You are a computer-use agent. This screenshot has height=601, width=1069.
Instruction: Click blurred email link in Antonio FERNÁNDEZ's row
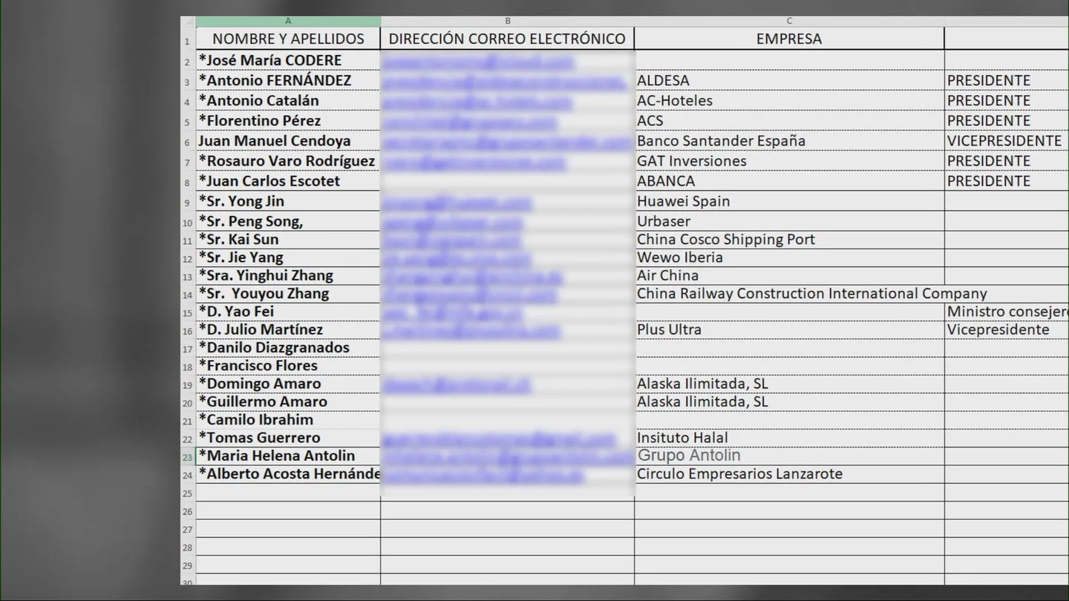504,81
